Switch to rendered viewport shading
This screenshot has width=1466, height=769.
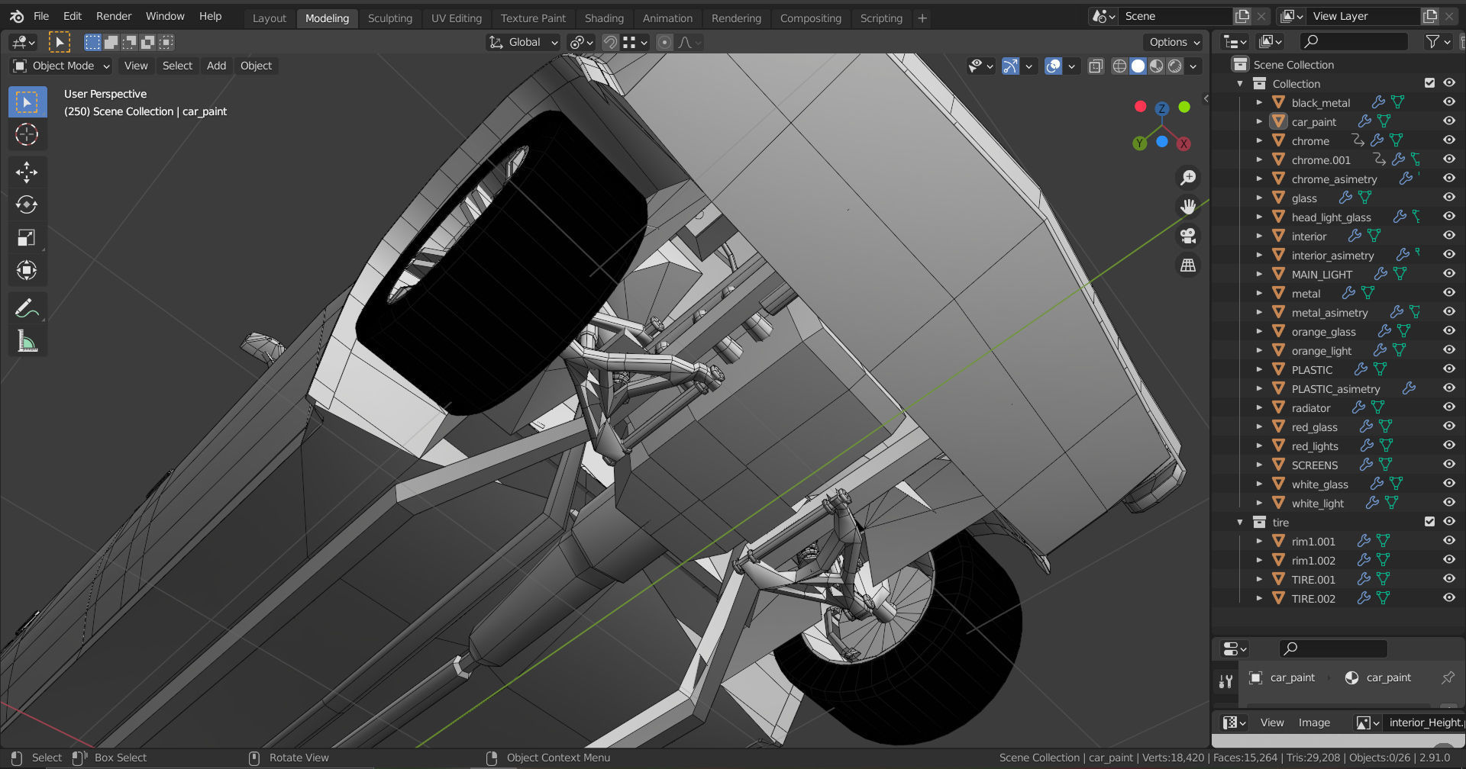point(1175,66)
